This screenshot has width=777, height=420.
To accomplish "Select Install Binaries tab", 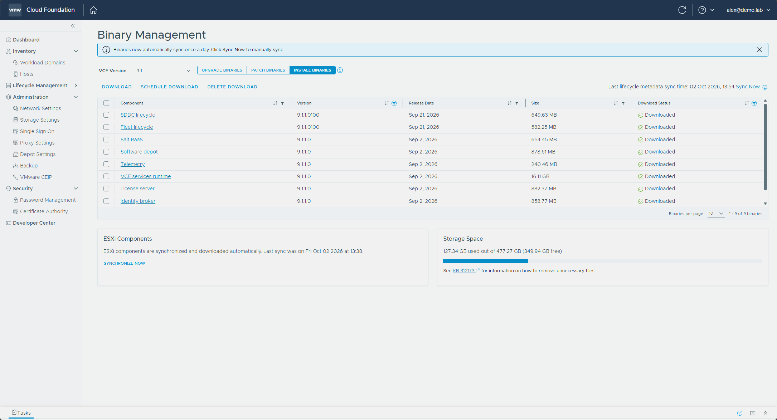I will click(312, 70).
